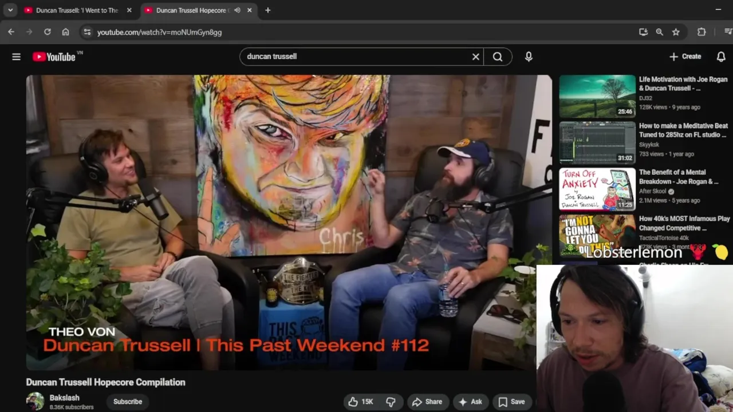Open Life Motivation with Joe Rogan thumbnail

pyautogui.click(x=597, y=96)
